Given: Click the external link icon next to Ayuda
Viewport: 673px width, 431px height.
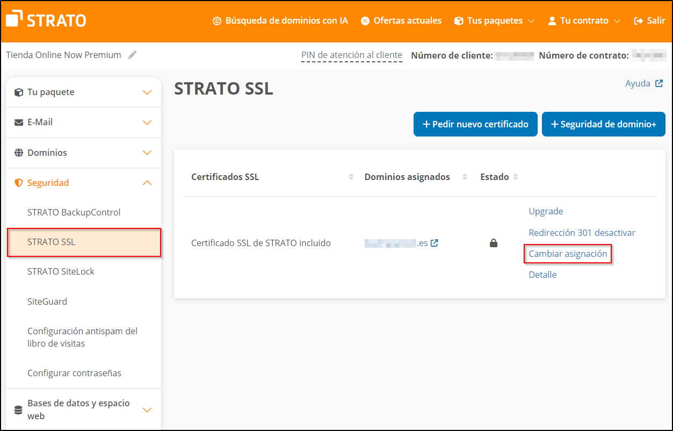Looking at the screenshot, I should (x=660, y=83).
